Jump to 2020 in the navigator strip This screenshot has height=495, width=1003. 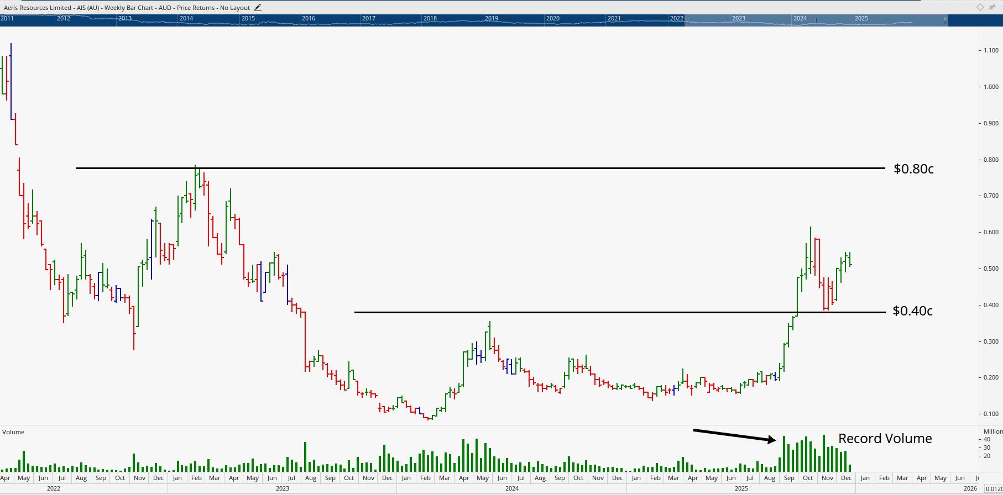tap(553, 18)
